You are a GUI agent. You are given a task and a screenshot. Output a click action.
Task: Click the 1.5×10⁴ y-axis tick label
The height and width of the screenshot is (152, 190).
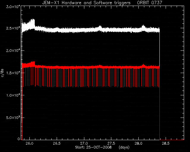[x=13, y=73]
